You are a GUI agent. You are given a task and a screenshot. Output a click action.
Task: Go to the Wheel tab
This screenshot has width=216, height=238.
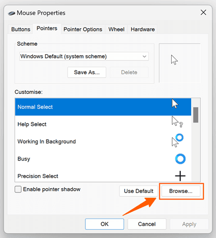tap(116, 29)
